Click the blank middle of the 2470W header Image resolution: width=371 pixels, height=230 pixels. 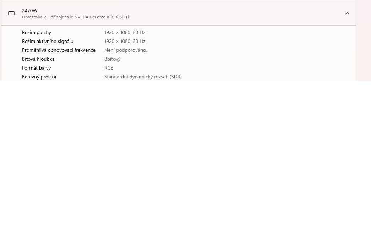[x=231, y=13]
